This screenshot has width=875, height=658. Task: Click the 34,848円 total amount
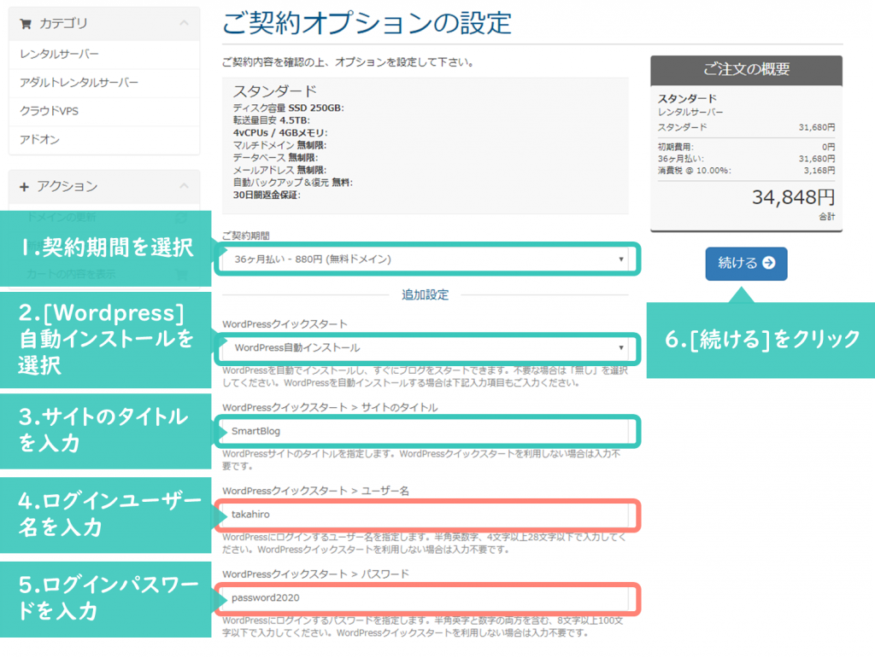pos(793,197)
